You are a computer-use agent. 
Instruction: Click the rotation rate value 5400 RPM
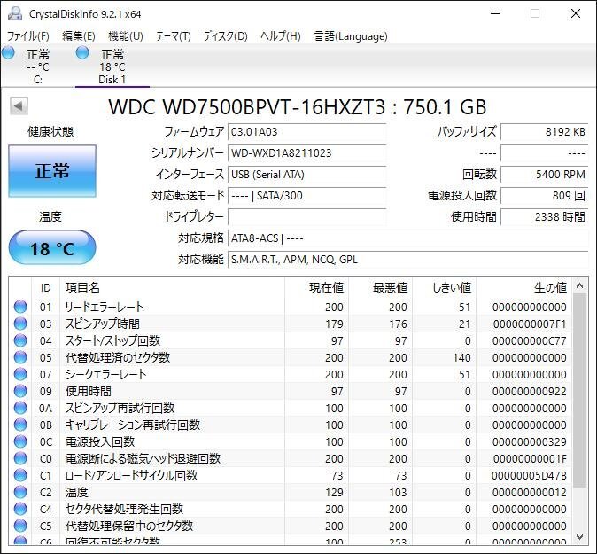coord(545,175)
